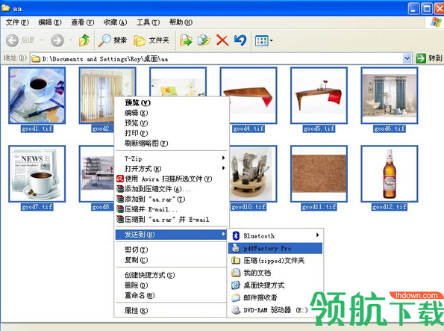Choose 压缩并 E-mail... entry
444x331 pixels.
pyautogui.click(x=172, y=209)
